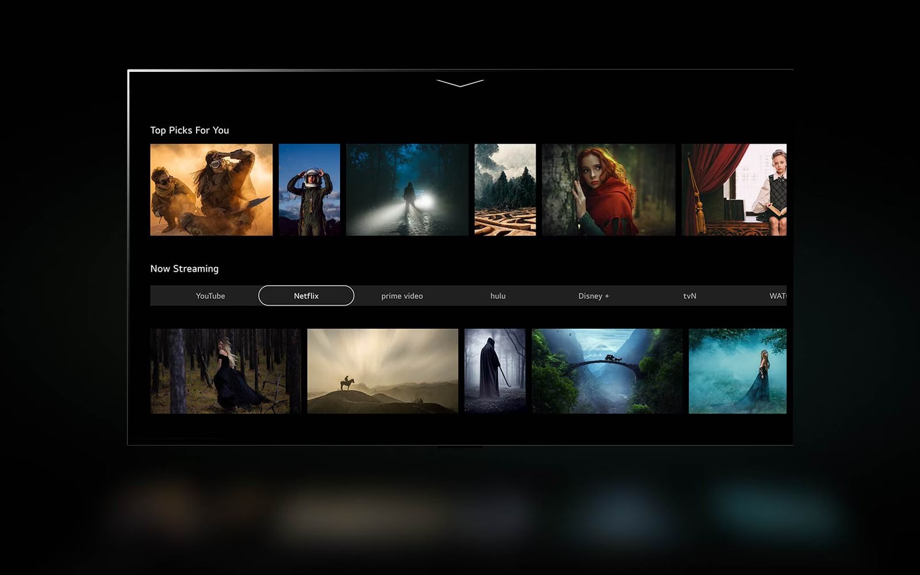Viewport: 920px width, 575px height.
Task: Open the horse rider on hill thumbnail
Action: click(x=382, y=371)
